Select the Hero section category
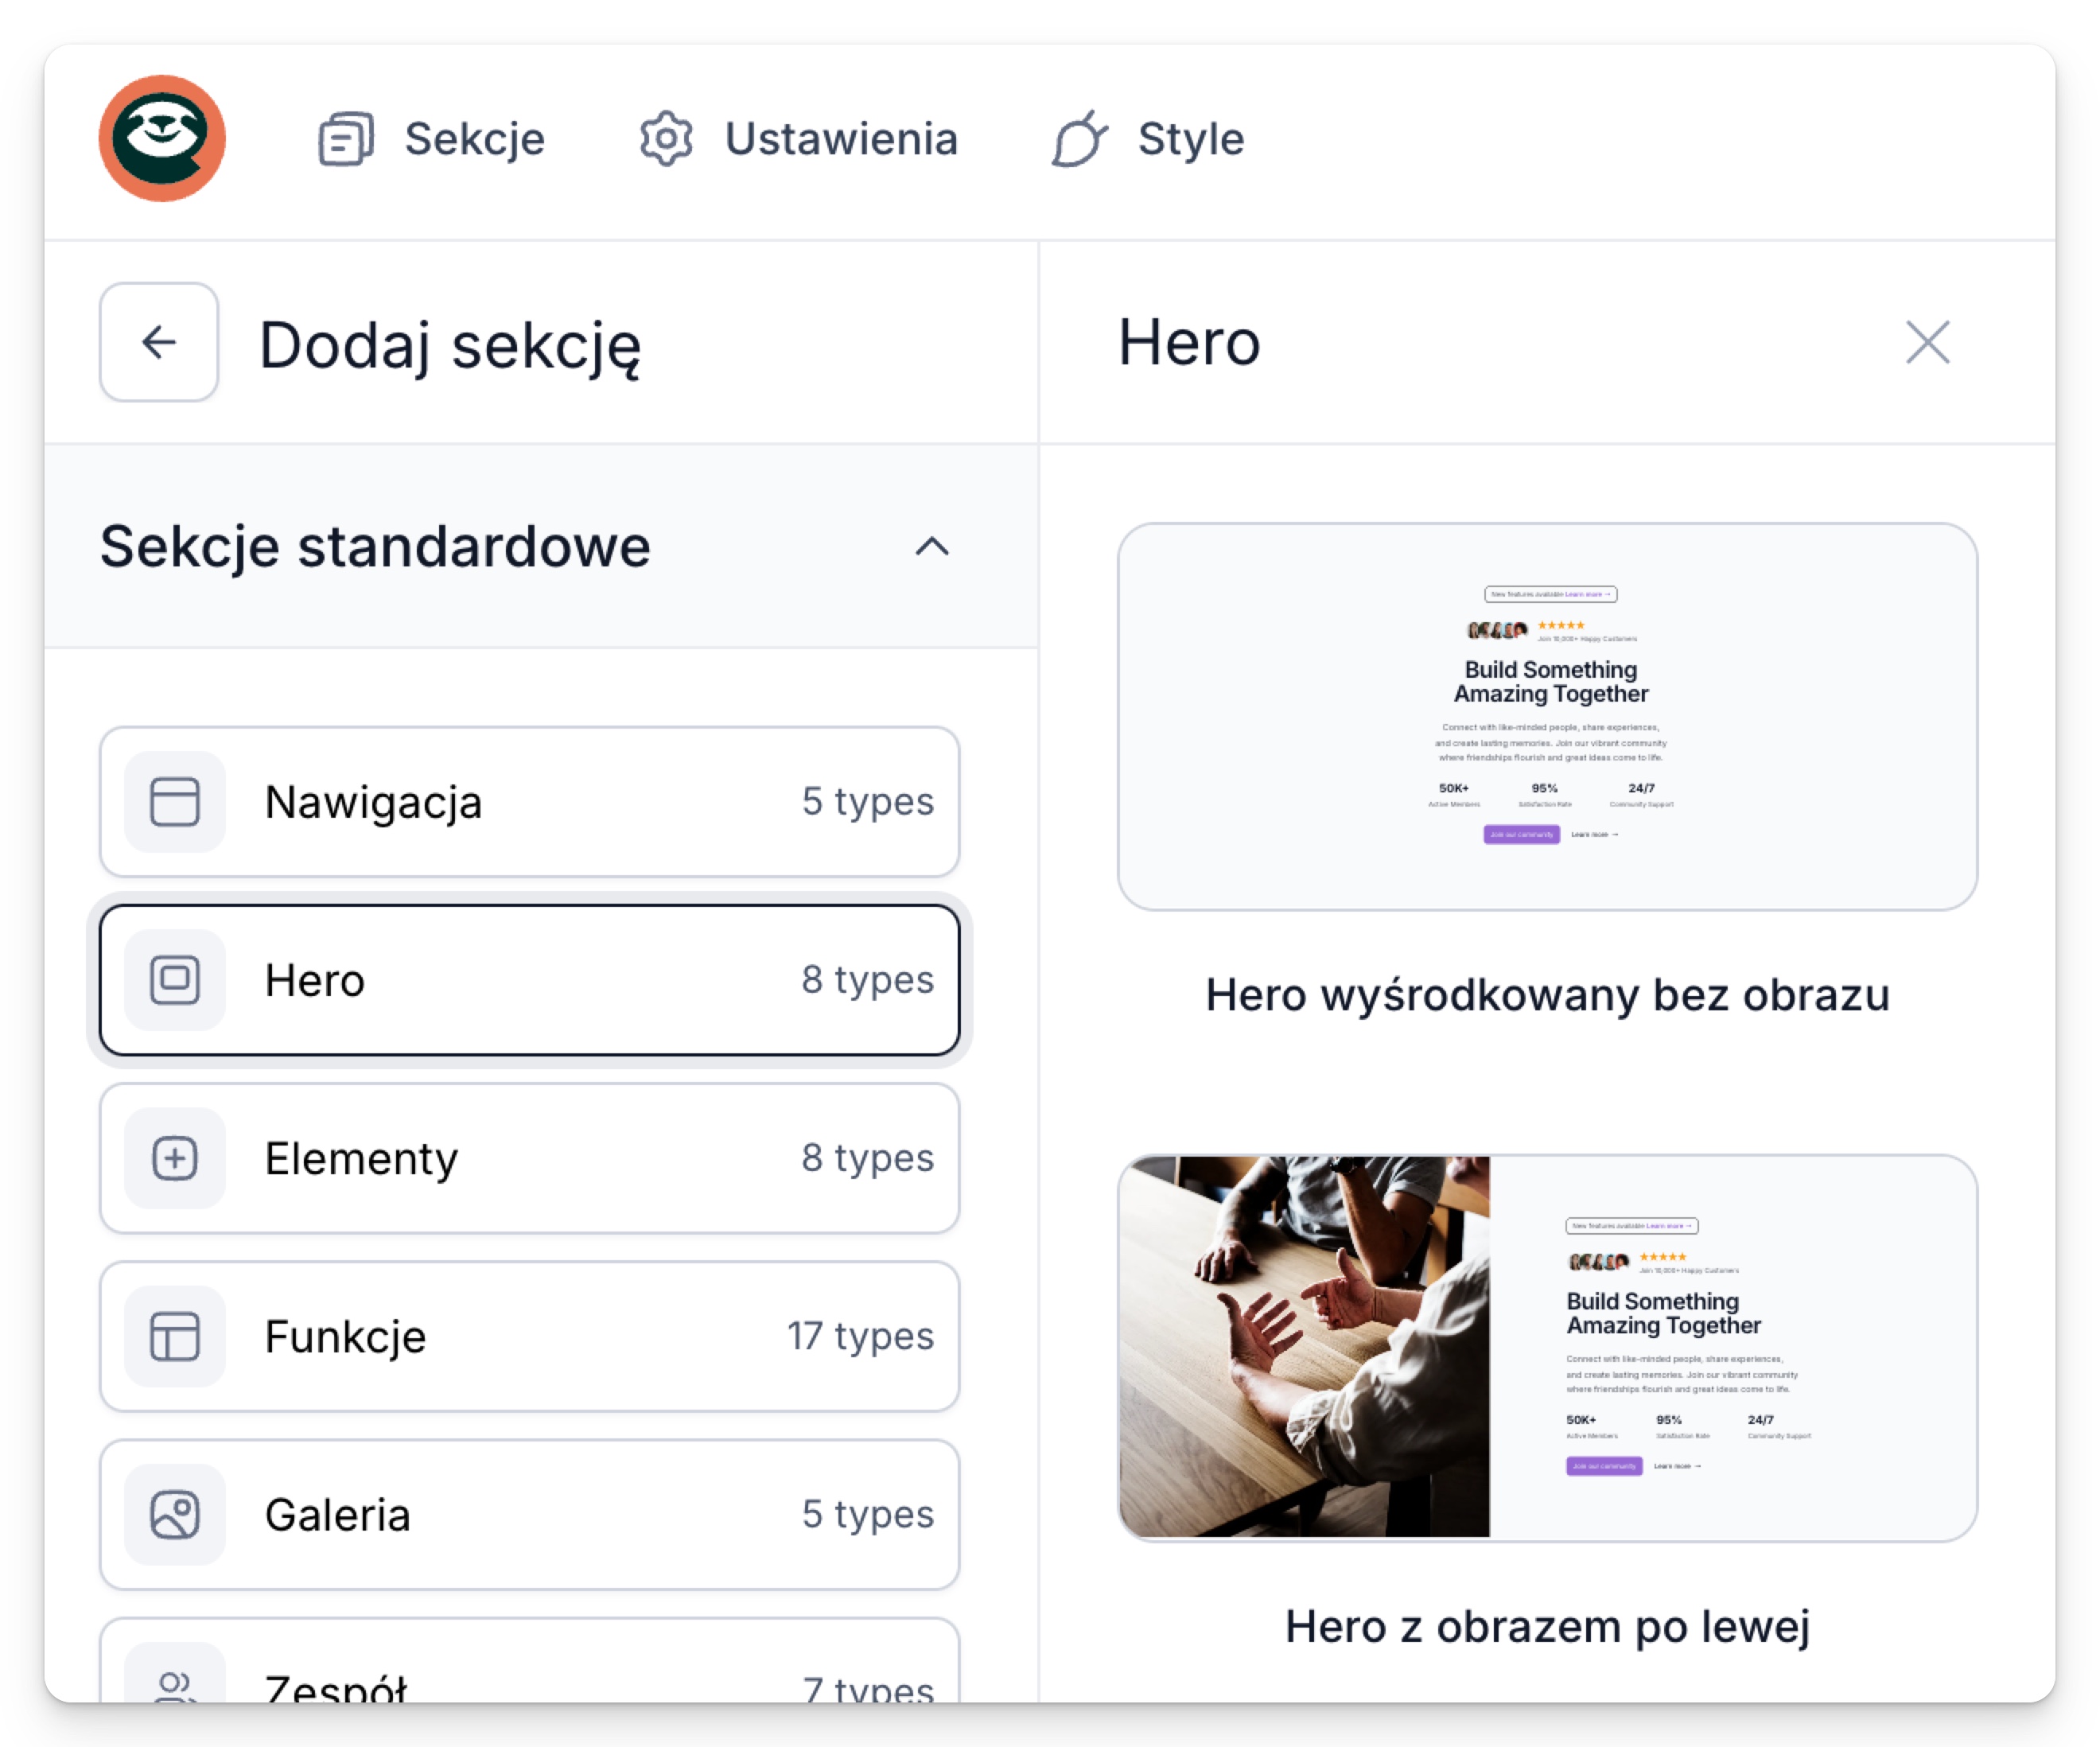 pyautogui.click(x=529, y=979)
